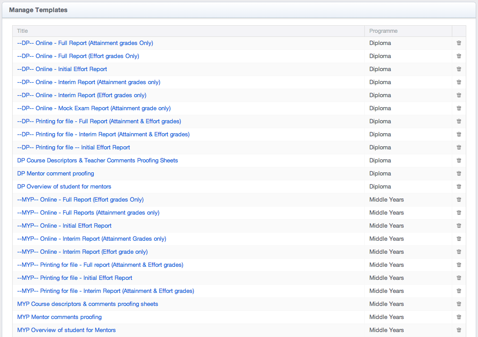Delete the MYP Mentor comments proofing template
Screen dimensions: 478x337
459,317
